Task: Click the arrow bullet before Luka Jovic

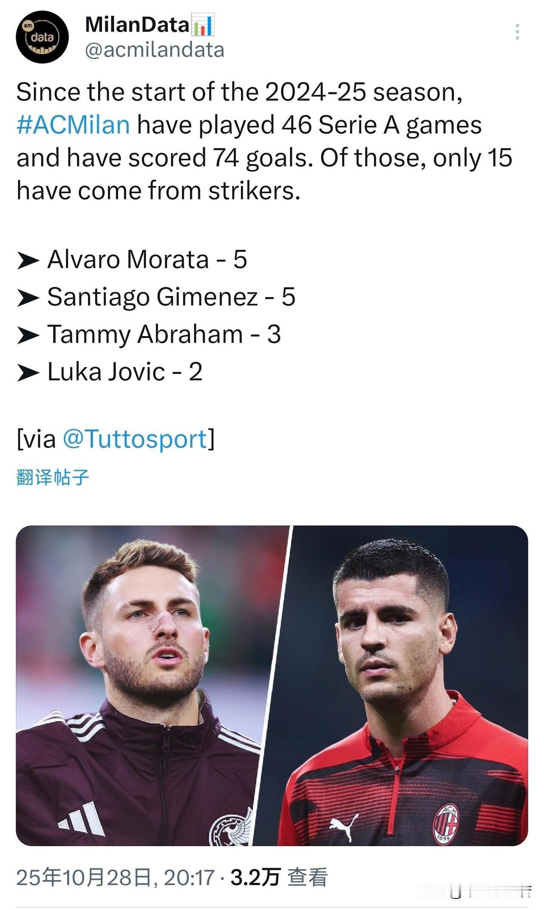Action: (28, 373)
